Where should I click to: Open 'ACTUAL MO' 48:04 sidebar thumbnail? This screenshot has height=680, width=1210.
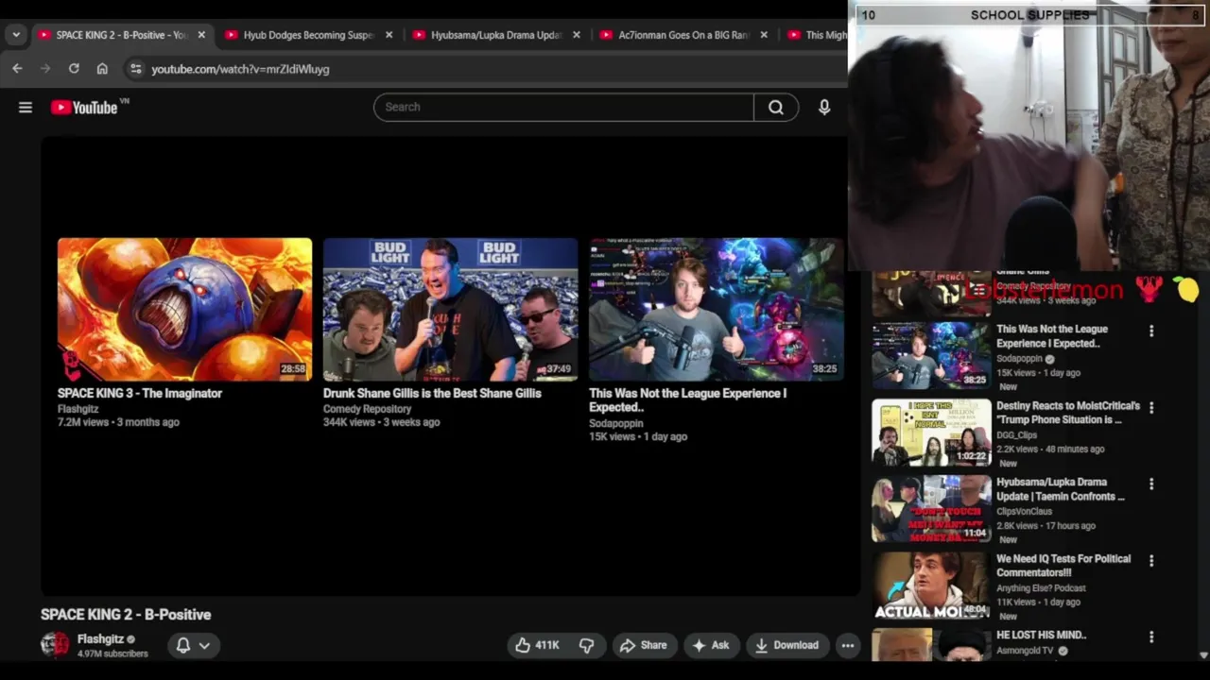[931, 586]
